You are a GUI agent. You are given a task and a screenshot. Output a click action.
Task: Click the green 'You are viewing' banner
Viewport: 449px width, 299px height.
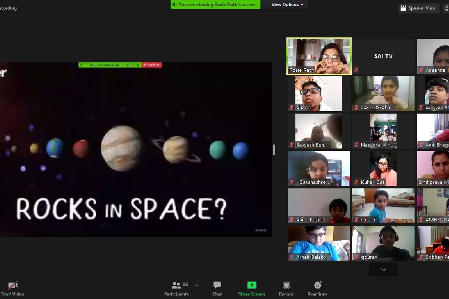click(x=215, y=4)
